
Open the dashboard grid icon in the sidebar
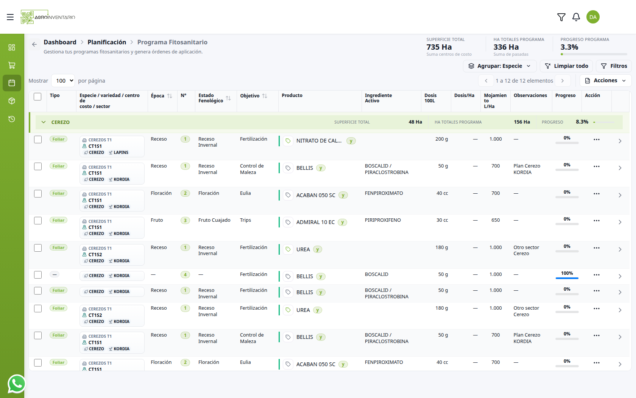[12, 47]
